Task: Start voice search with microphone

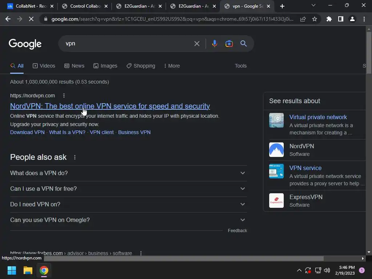Action: pos(214,44)
